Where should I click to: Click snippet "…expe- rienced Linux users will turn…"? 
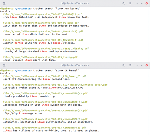(x=29, y=60)
